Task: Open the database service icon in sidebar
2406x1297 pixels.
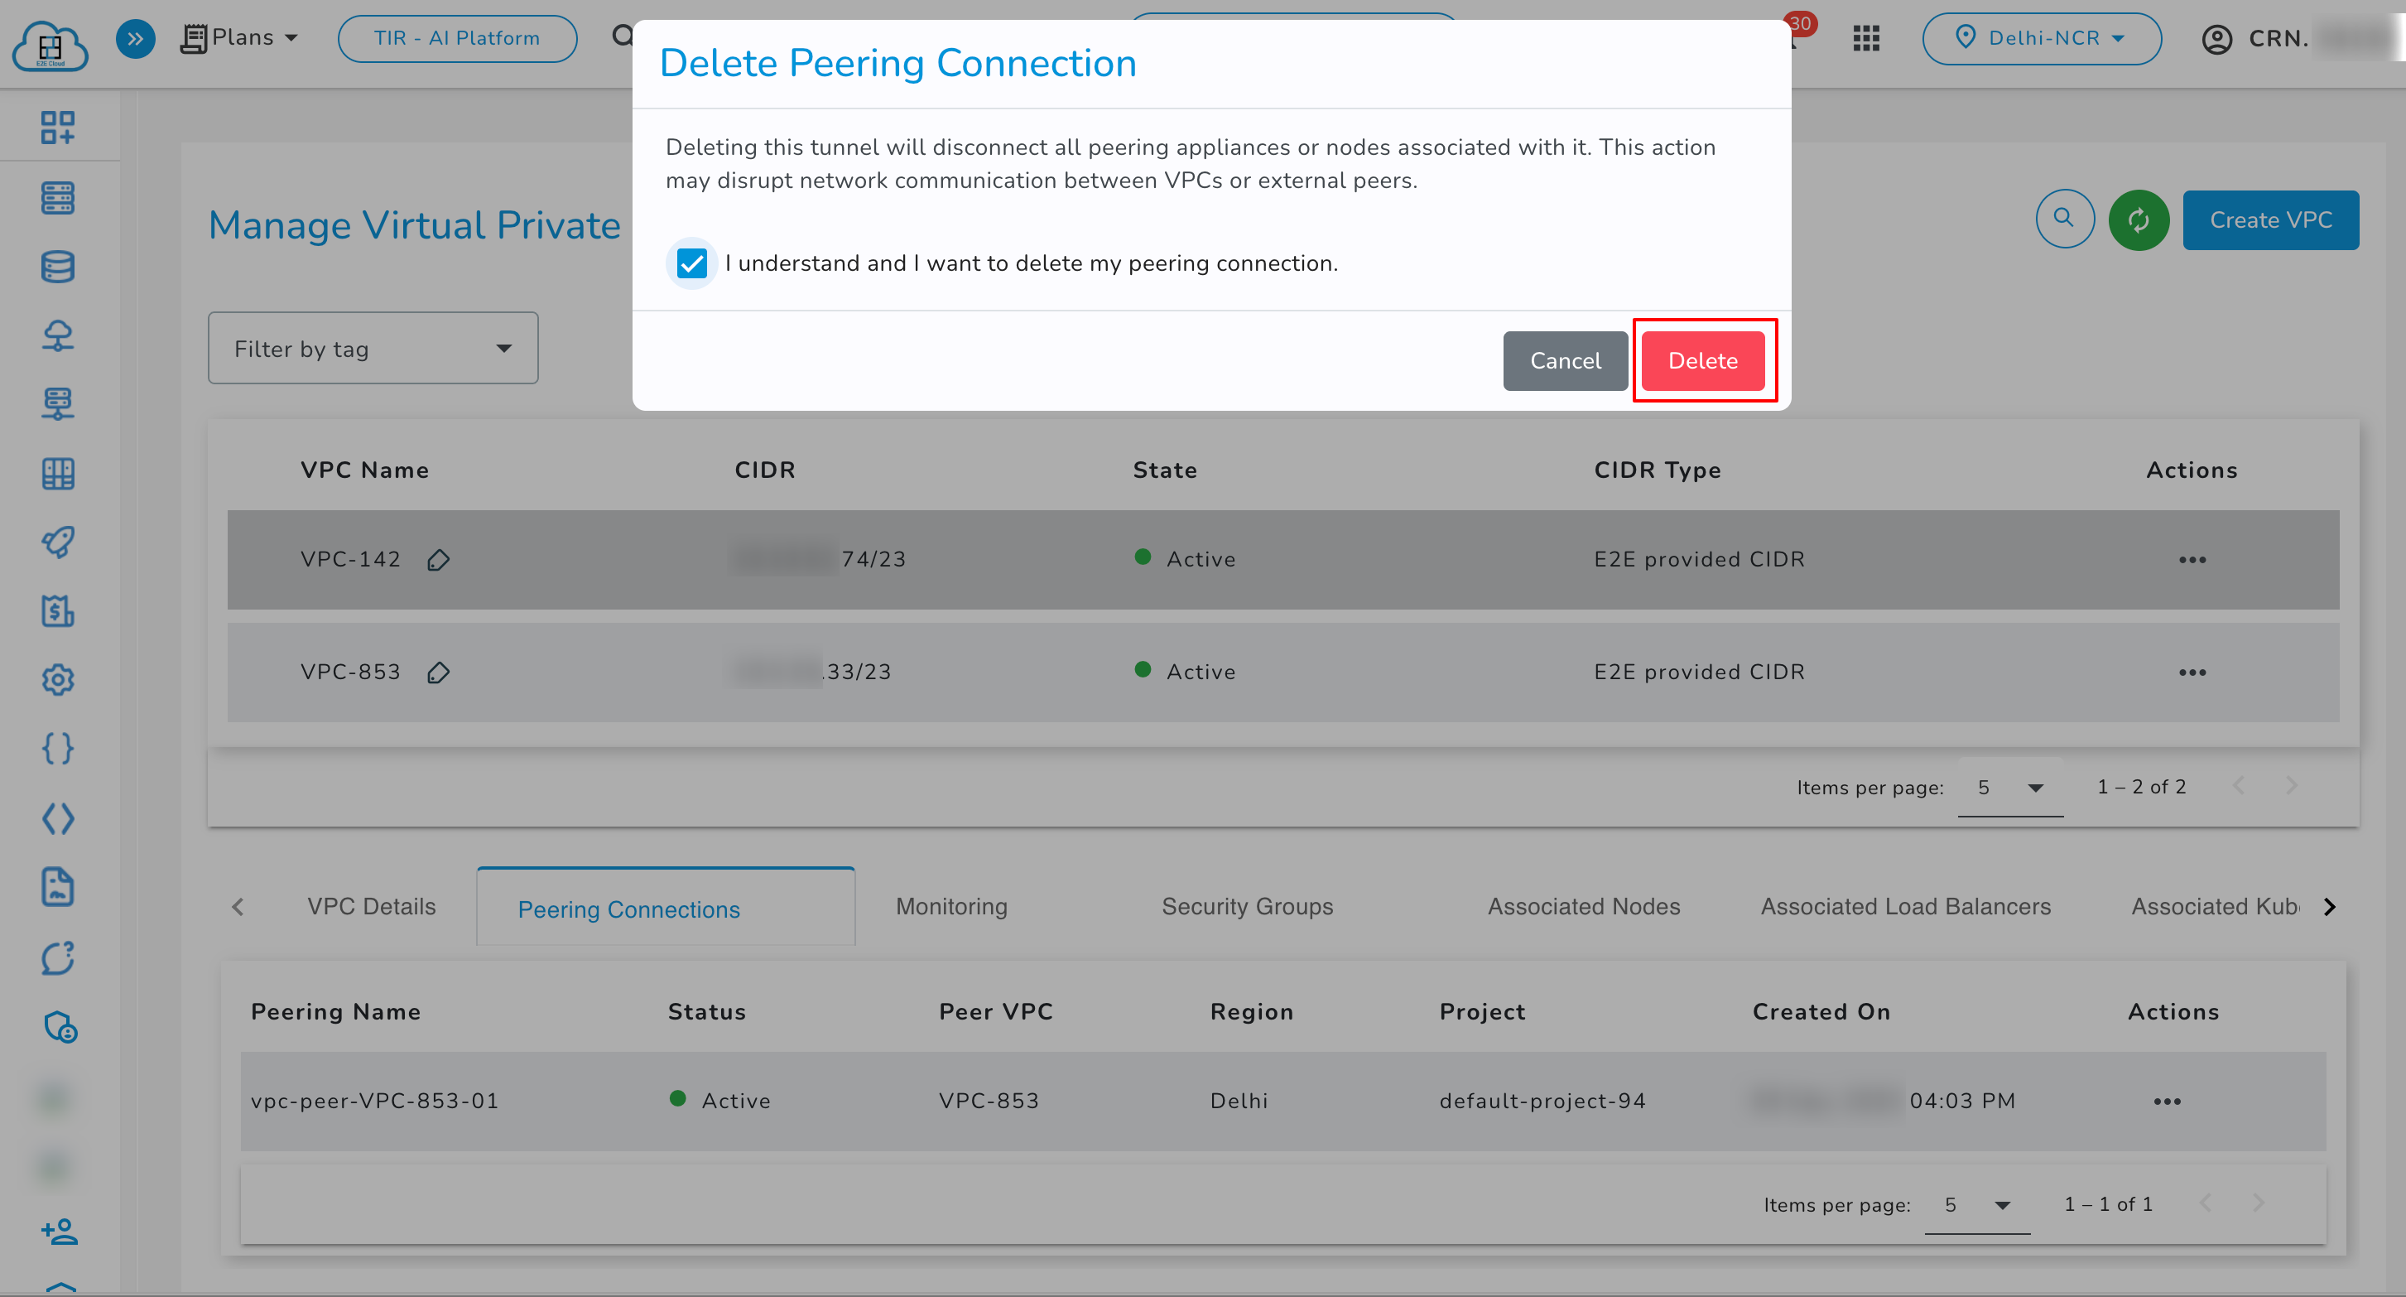Action: [x=58, y=267]
